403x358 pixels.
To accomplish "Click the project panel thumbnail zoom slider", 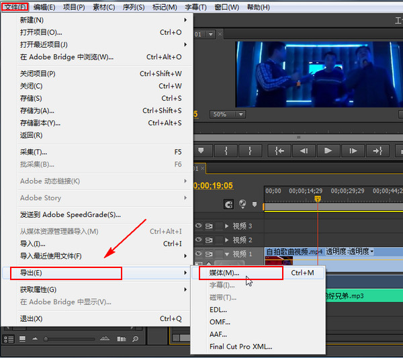I will coord(46,339).
